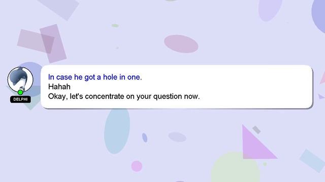Click the green online status dot
The image size is (325, 182).
20,92
